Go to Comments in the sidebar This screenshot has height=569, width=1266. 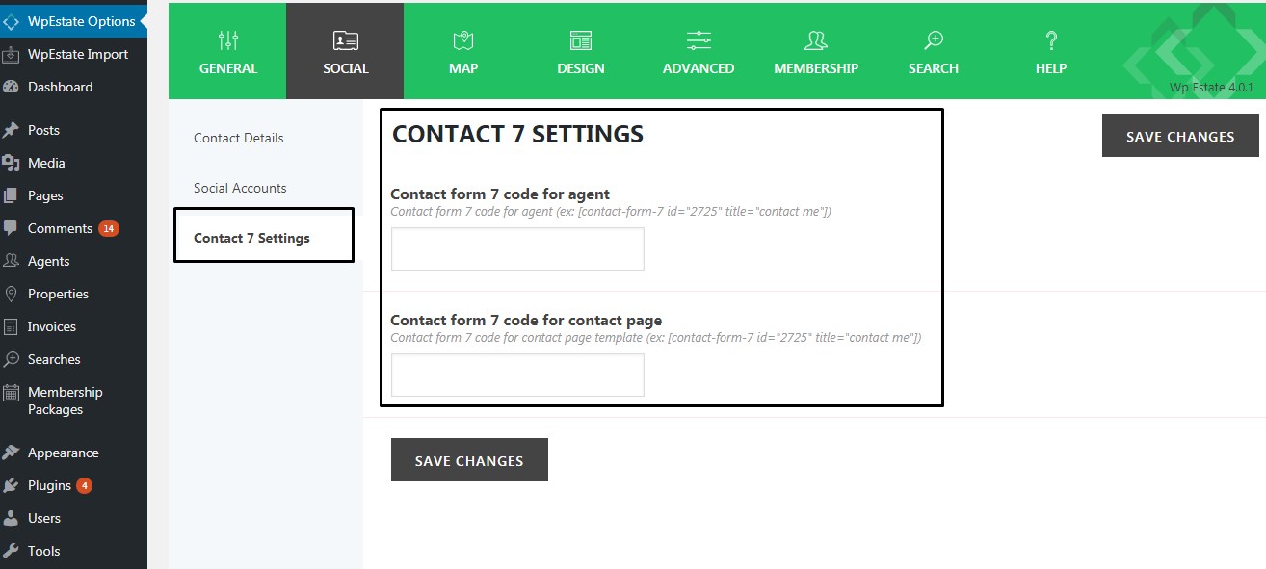[60, 228]
